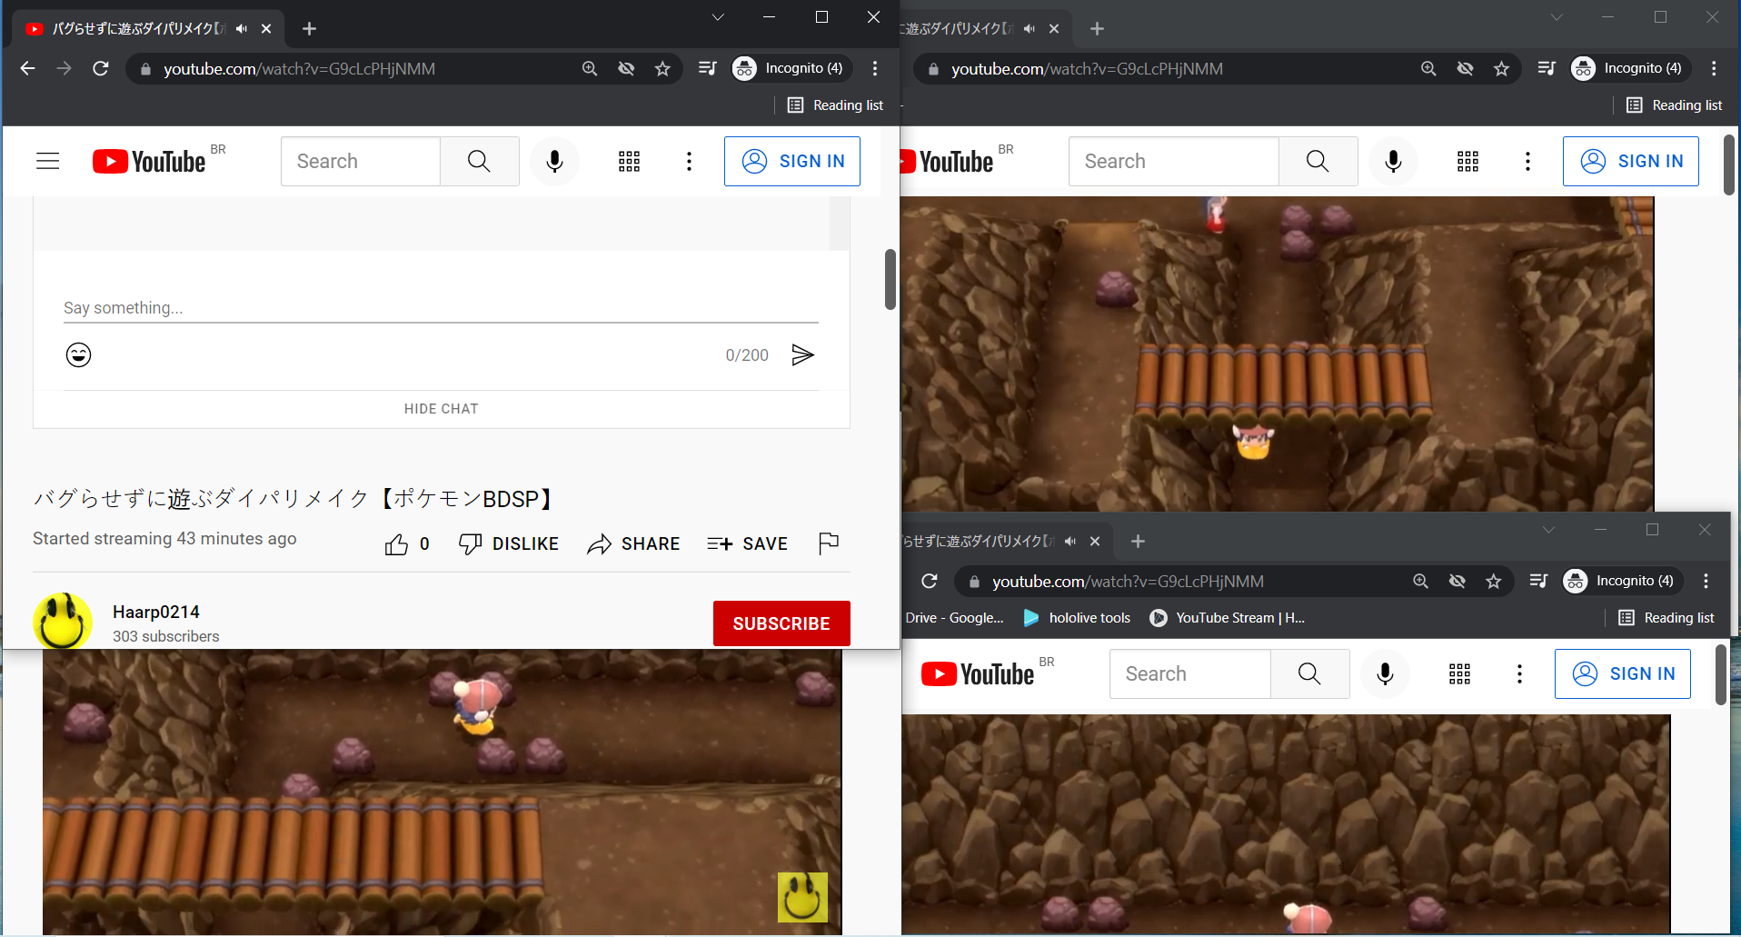Open Haarp0214 channel avatar
This screenshot has height=937, width=1741.
pyautogui.click(x=63, y=623)
